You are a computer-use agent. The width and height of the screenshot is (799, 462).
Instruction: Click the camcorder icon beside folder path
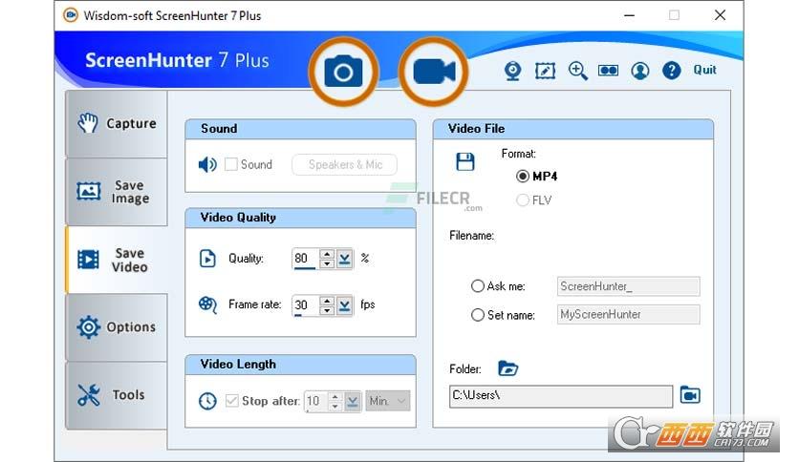tap(690, 395)
